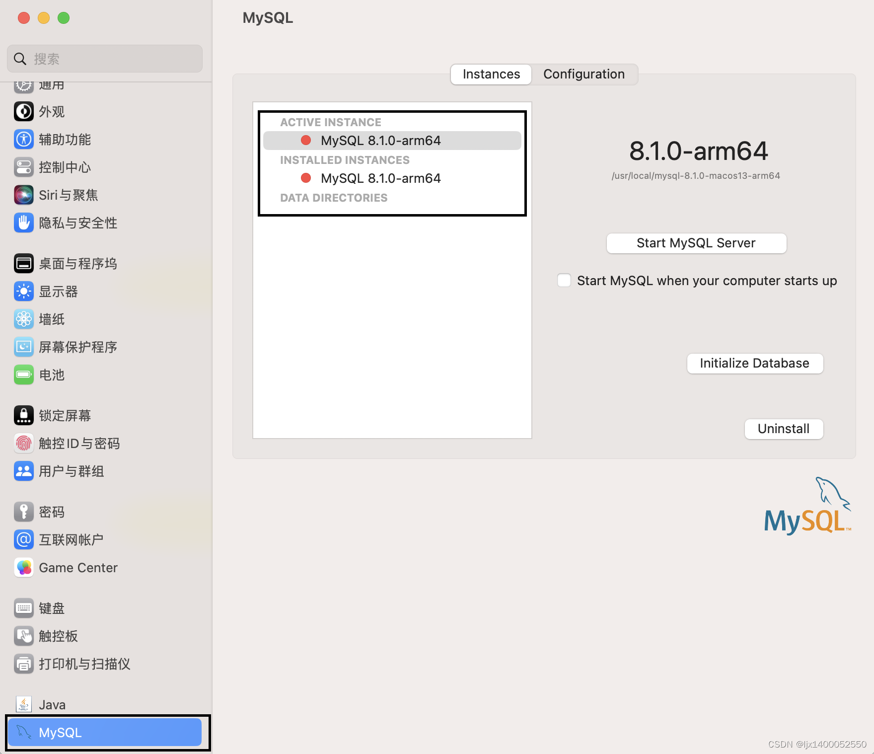Click Initialize Database button
Screen dimensions: 874x754
point(755,364)
